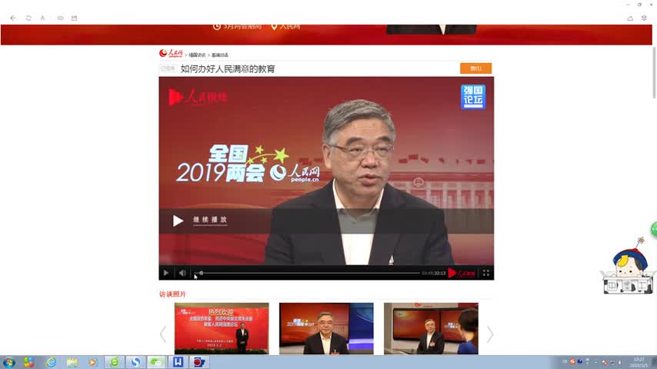Image resolution: width=657 pixels, height=369 pixels.
Task: Click the orange like button above the video
Action: coord(475,68)
